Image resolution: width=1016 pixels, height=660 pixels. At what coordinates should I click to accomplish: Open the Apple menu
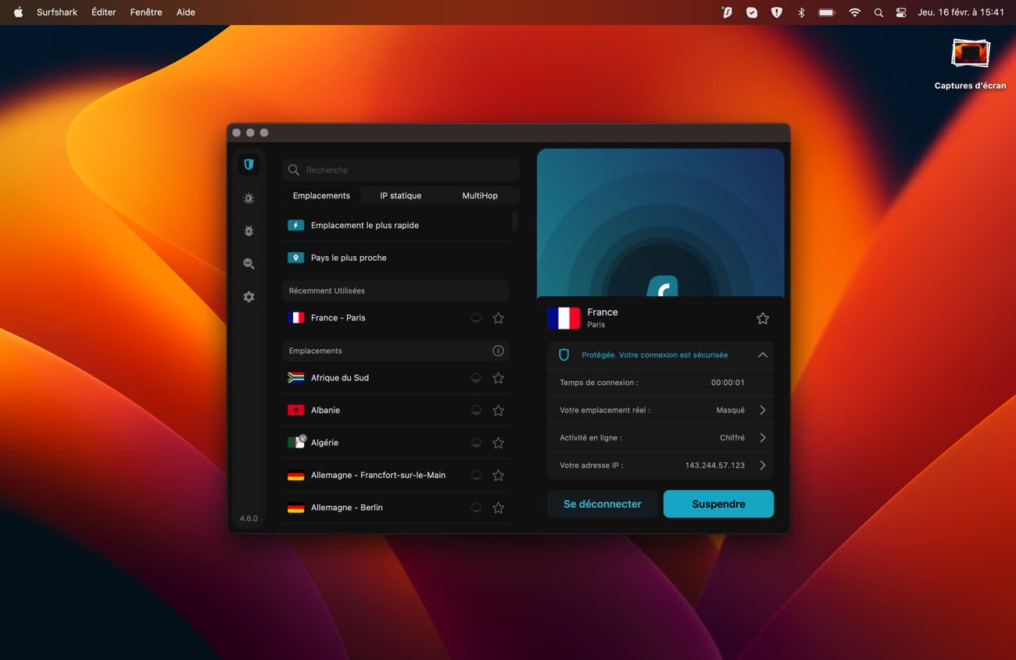click(x=18, y=12)
